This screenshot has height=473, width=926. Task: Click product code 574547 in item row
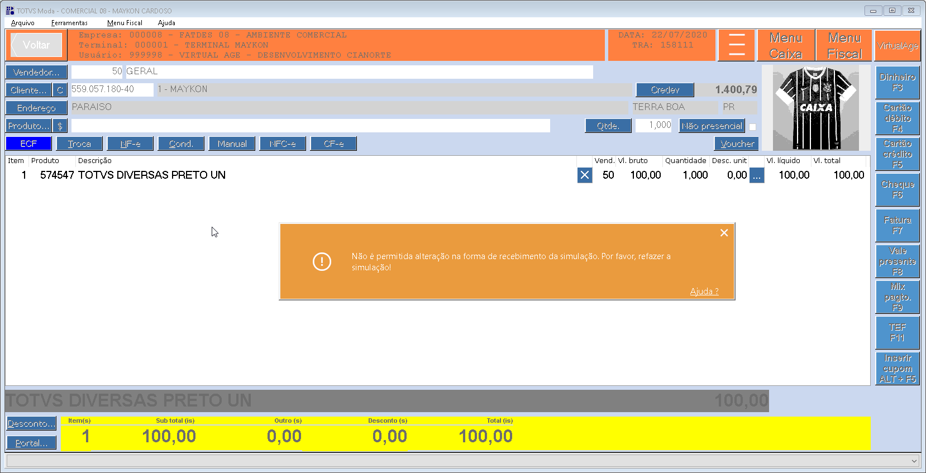[57, 175]
